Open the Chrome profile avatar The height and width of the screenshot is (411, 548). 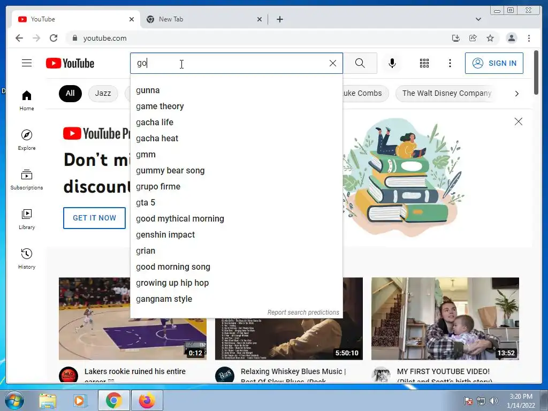pos(512,38)
